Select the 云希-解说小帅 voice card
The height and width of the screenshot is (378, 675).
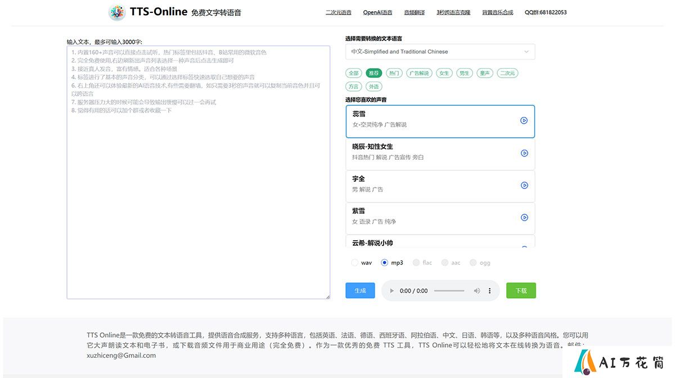[440, 242]
